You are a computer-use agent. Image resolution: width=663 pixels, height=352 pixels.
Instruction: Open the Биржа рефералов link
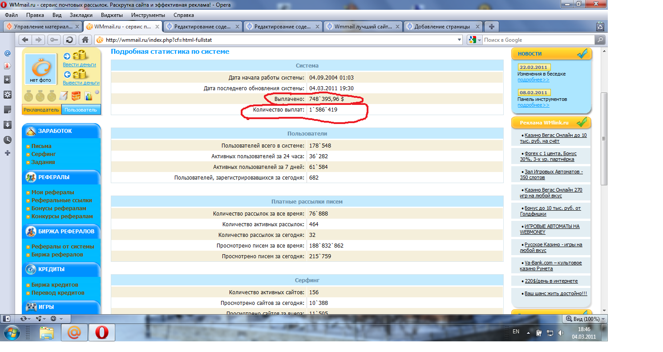[57, 255]
